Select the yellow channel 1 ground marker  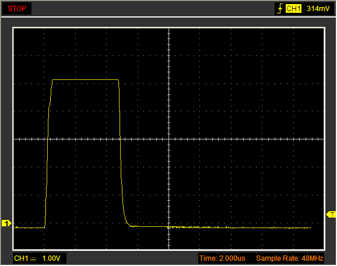point(6,223)
